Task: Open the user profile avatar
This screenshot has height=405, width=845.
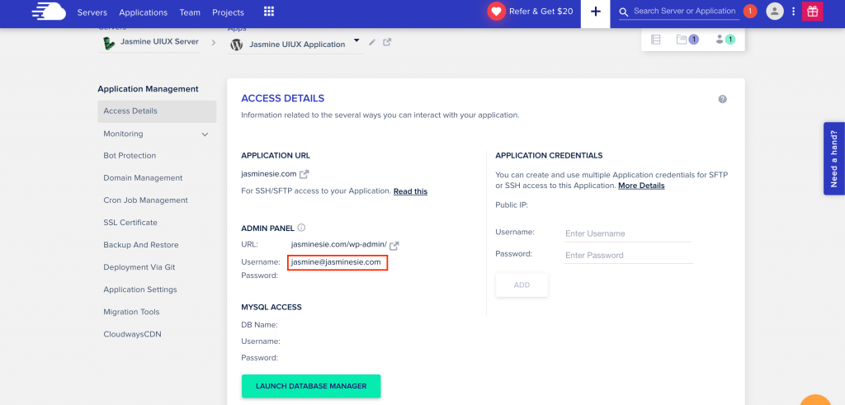Action: pyautogui.click(x=774, y=12)
